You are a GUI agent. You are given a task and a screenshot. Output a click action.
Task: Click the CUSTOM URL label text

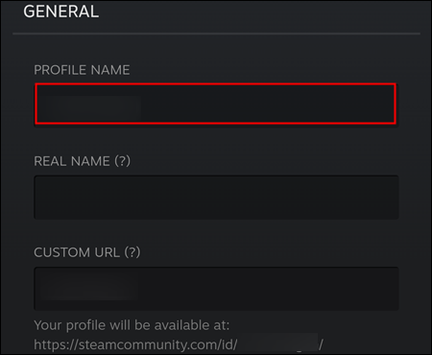pyautogui.click(x=77, y=252)
